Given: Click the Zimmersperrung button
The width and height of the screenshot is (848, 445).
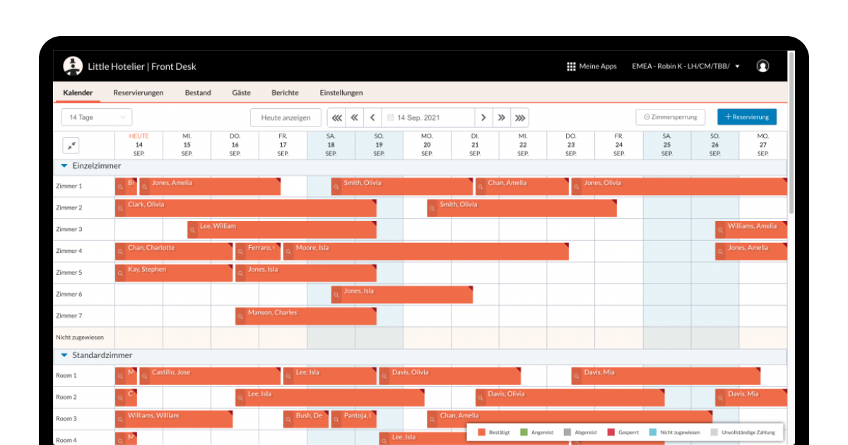Looking at the screenshot, I should tap(671, 117).
